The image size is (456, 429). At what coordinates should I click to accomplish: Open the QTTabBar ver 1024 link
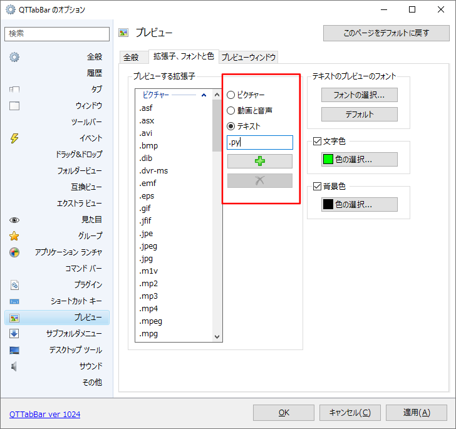click(x=45, y=414)
